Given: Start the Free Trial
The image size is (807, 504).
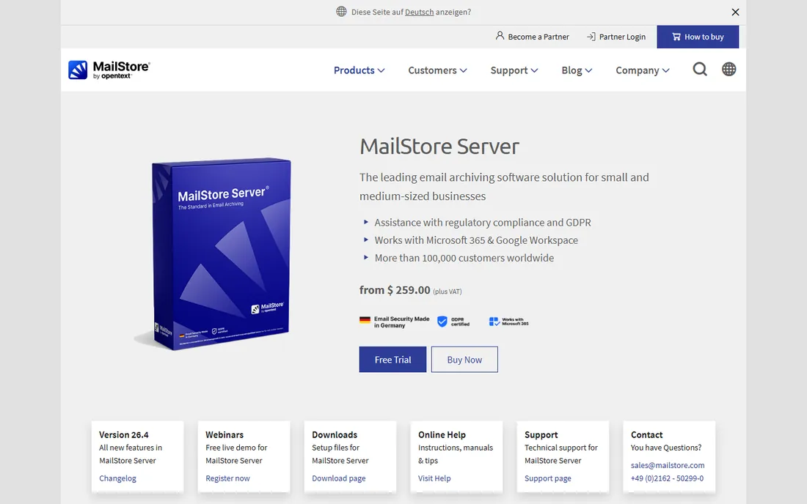Looking at the screenshot, I should pyautogui.click(x=392, y=359).
